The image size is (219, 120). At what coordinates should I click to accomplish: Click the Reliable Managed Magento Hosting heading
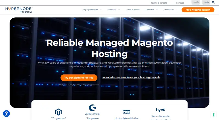click(110, 48)
